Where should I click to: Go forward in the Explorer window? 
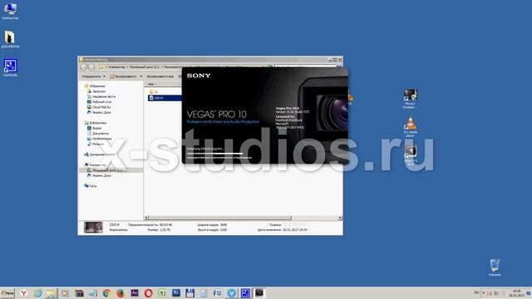coord(91,67)
